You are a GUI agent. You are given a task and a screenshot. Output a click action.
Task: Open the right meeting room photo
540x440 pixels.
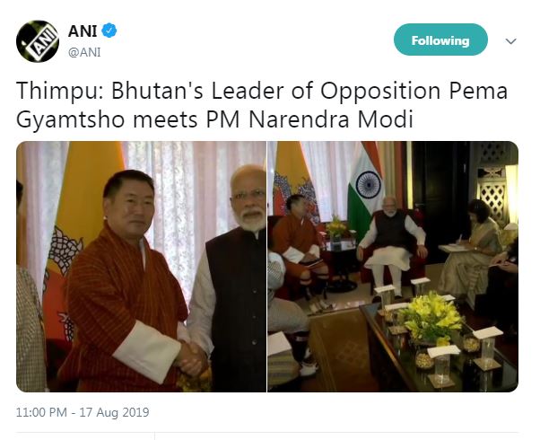point(393,266)
